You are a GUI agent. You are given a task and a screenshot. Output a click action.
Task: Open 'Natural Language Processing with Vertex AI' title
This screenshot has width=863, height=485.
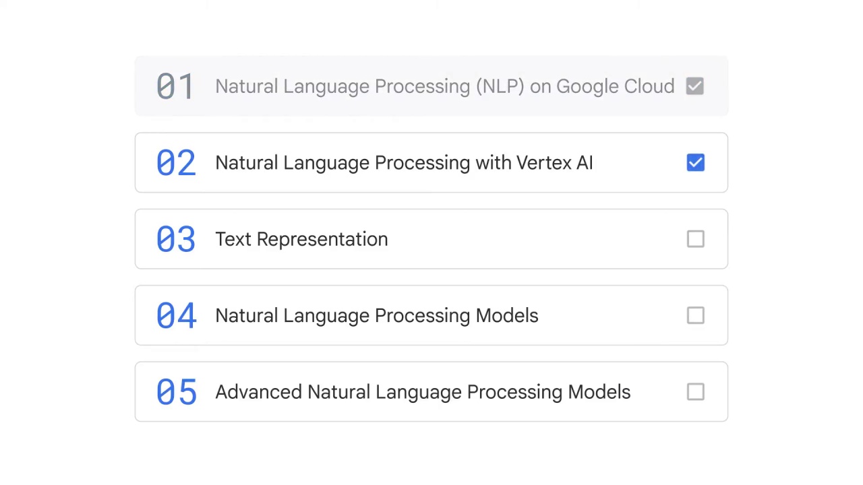pos(404,163)
